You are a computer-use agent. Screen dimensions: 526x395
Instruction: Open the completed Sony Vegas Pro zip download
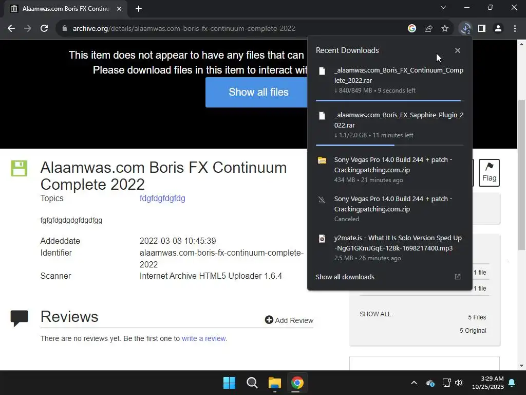click(x=393, y=165)
